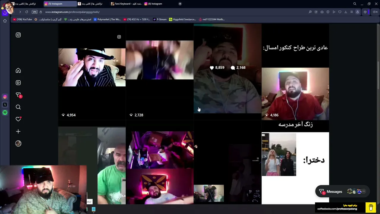Open Instagram Search from the sidebar
The image size is (380, 214).
click(x=18, y=107)
